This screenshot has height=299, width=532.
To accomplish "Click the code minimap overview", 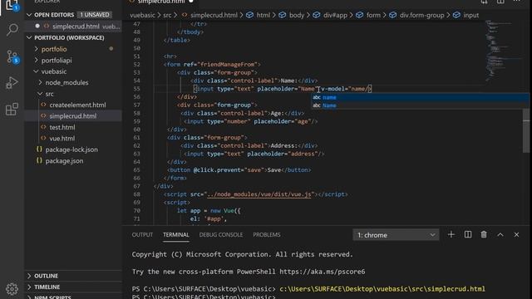I will 504,51.
